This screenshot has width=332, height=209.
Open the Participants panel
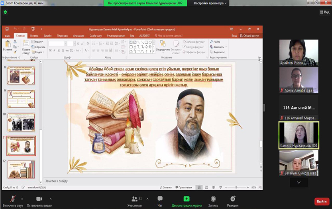pos(134,199)
